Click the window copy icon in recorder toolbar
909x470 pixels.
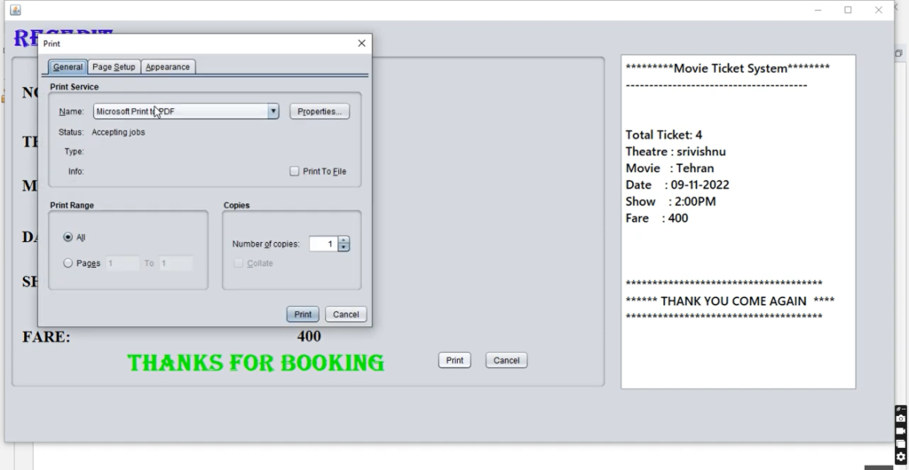[900, 444]
